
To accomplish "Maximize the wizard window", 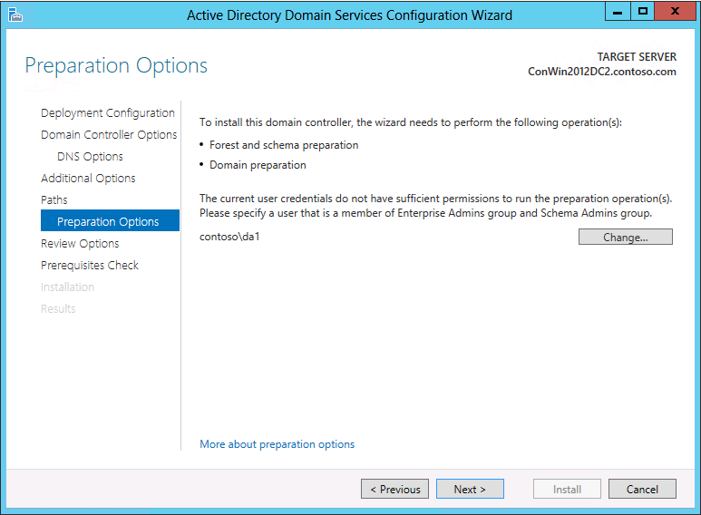I will [x=642, y=11].
